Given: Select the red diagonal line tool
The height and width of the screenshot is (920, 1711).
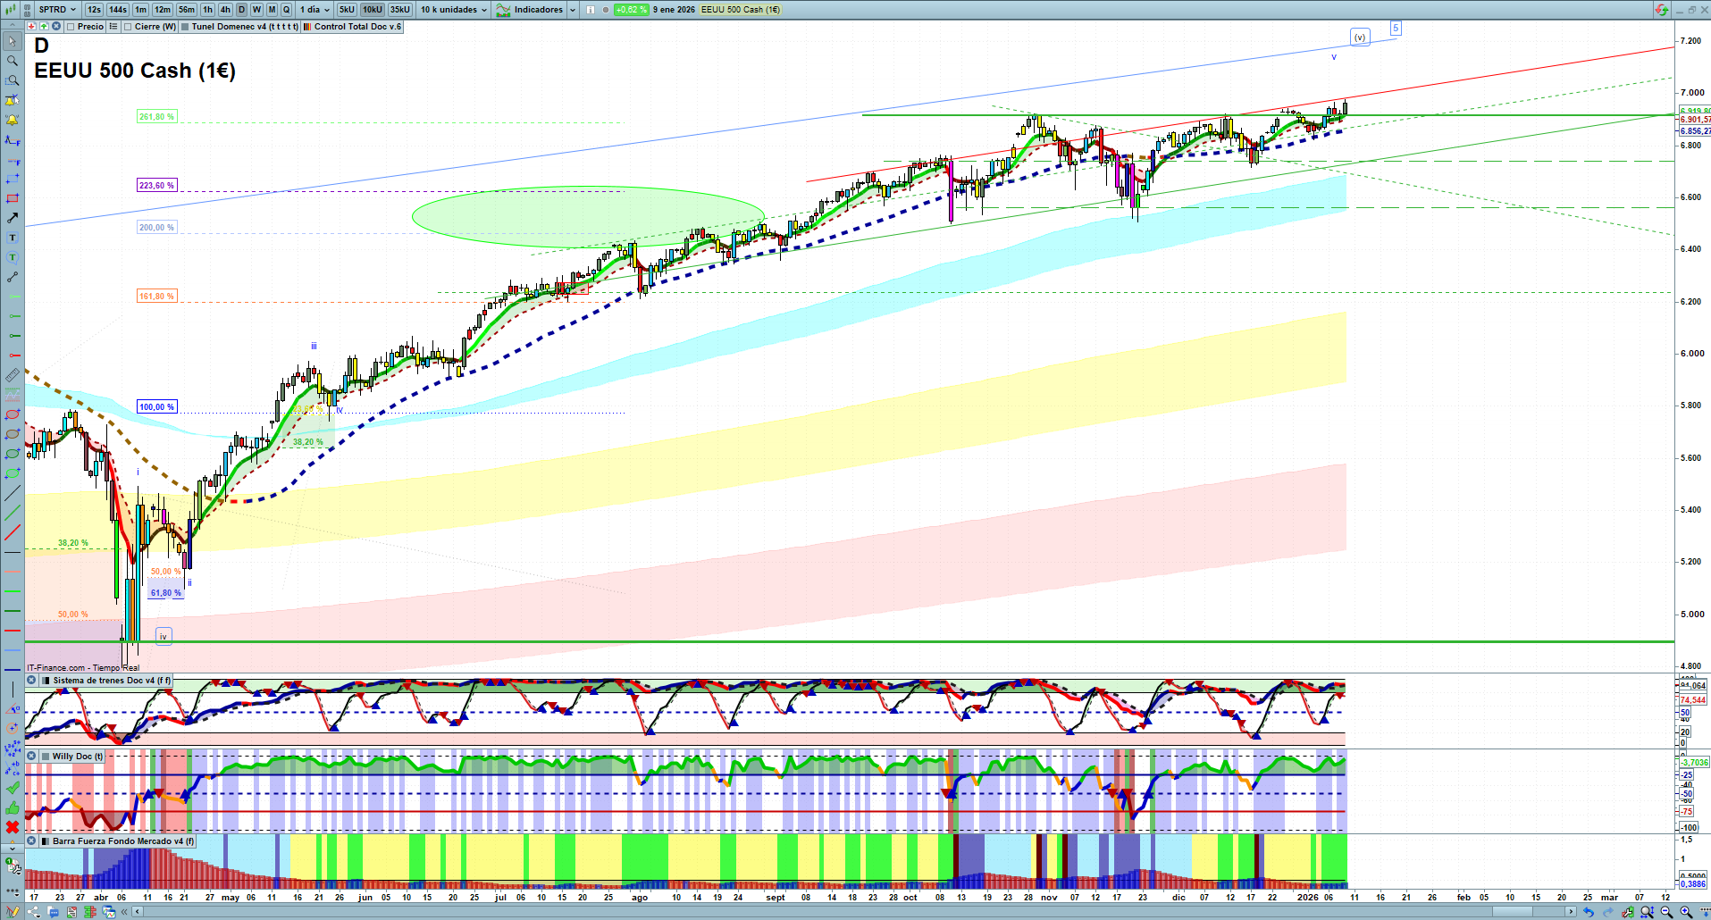Looking at the screenshot, I should [13, 533].
